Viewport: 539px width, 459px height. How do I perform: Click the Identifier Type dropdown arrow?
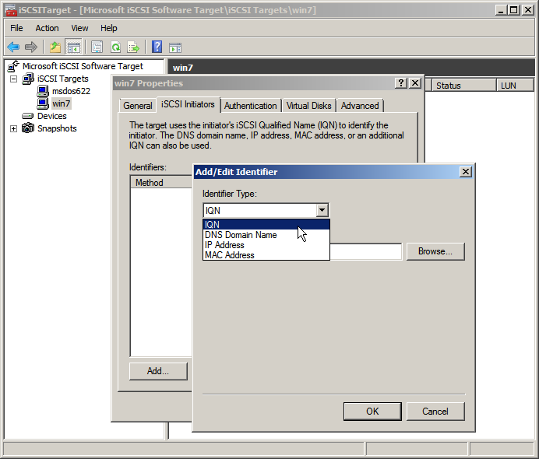[x=322, y=210]
